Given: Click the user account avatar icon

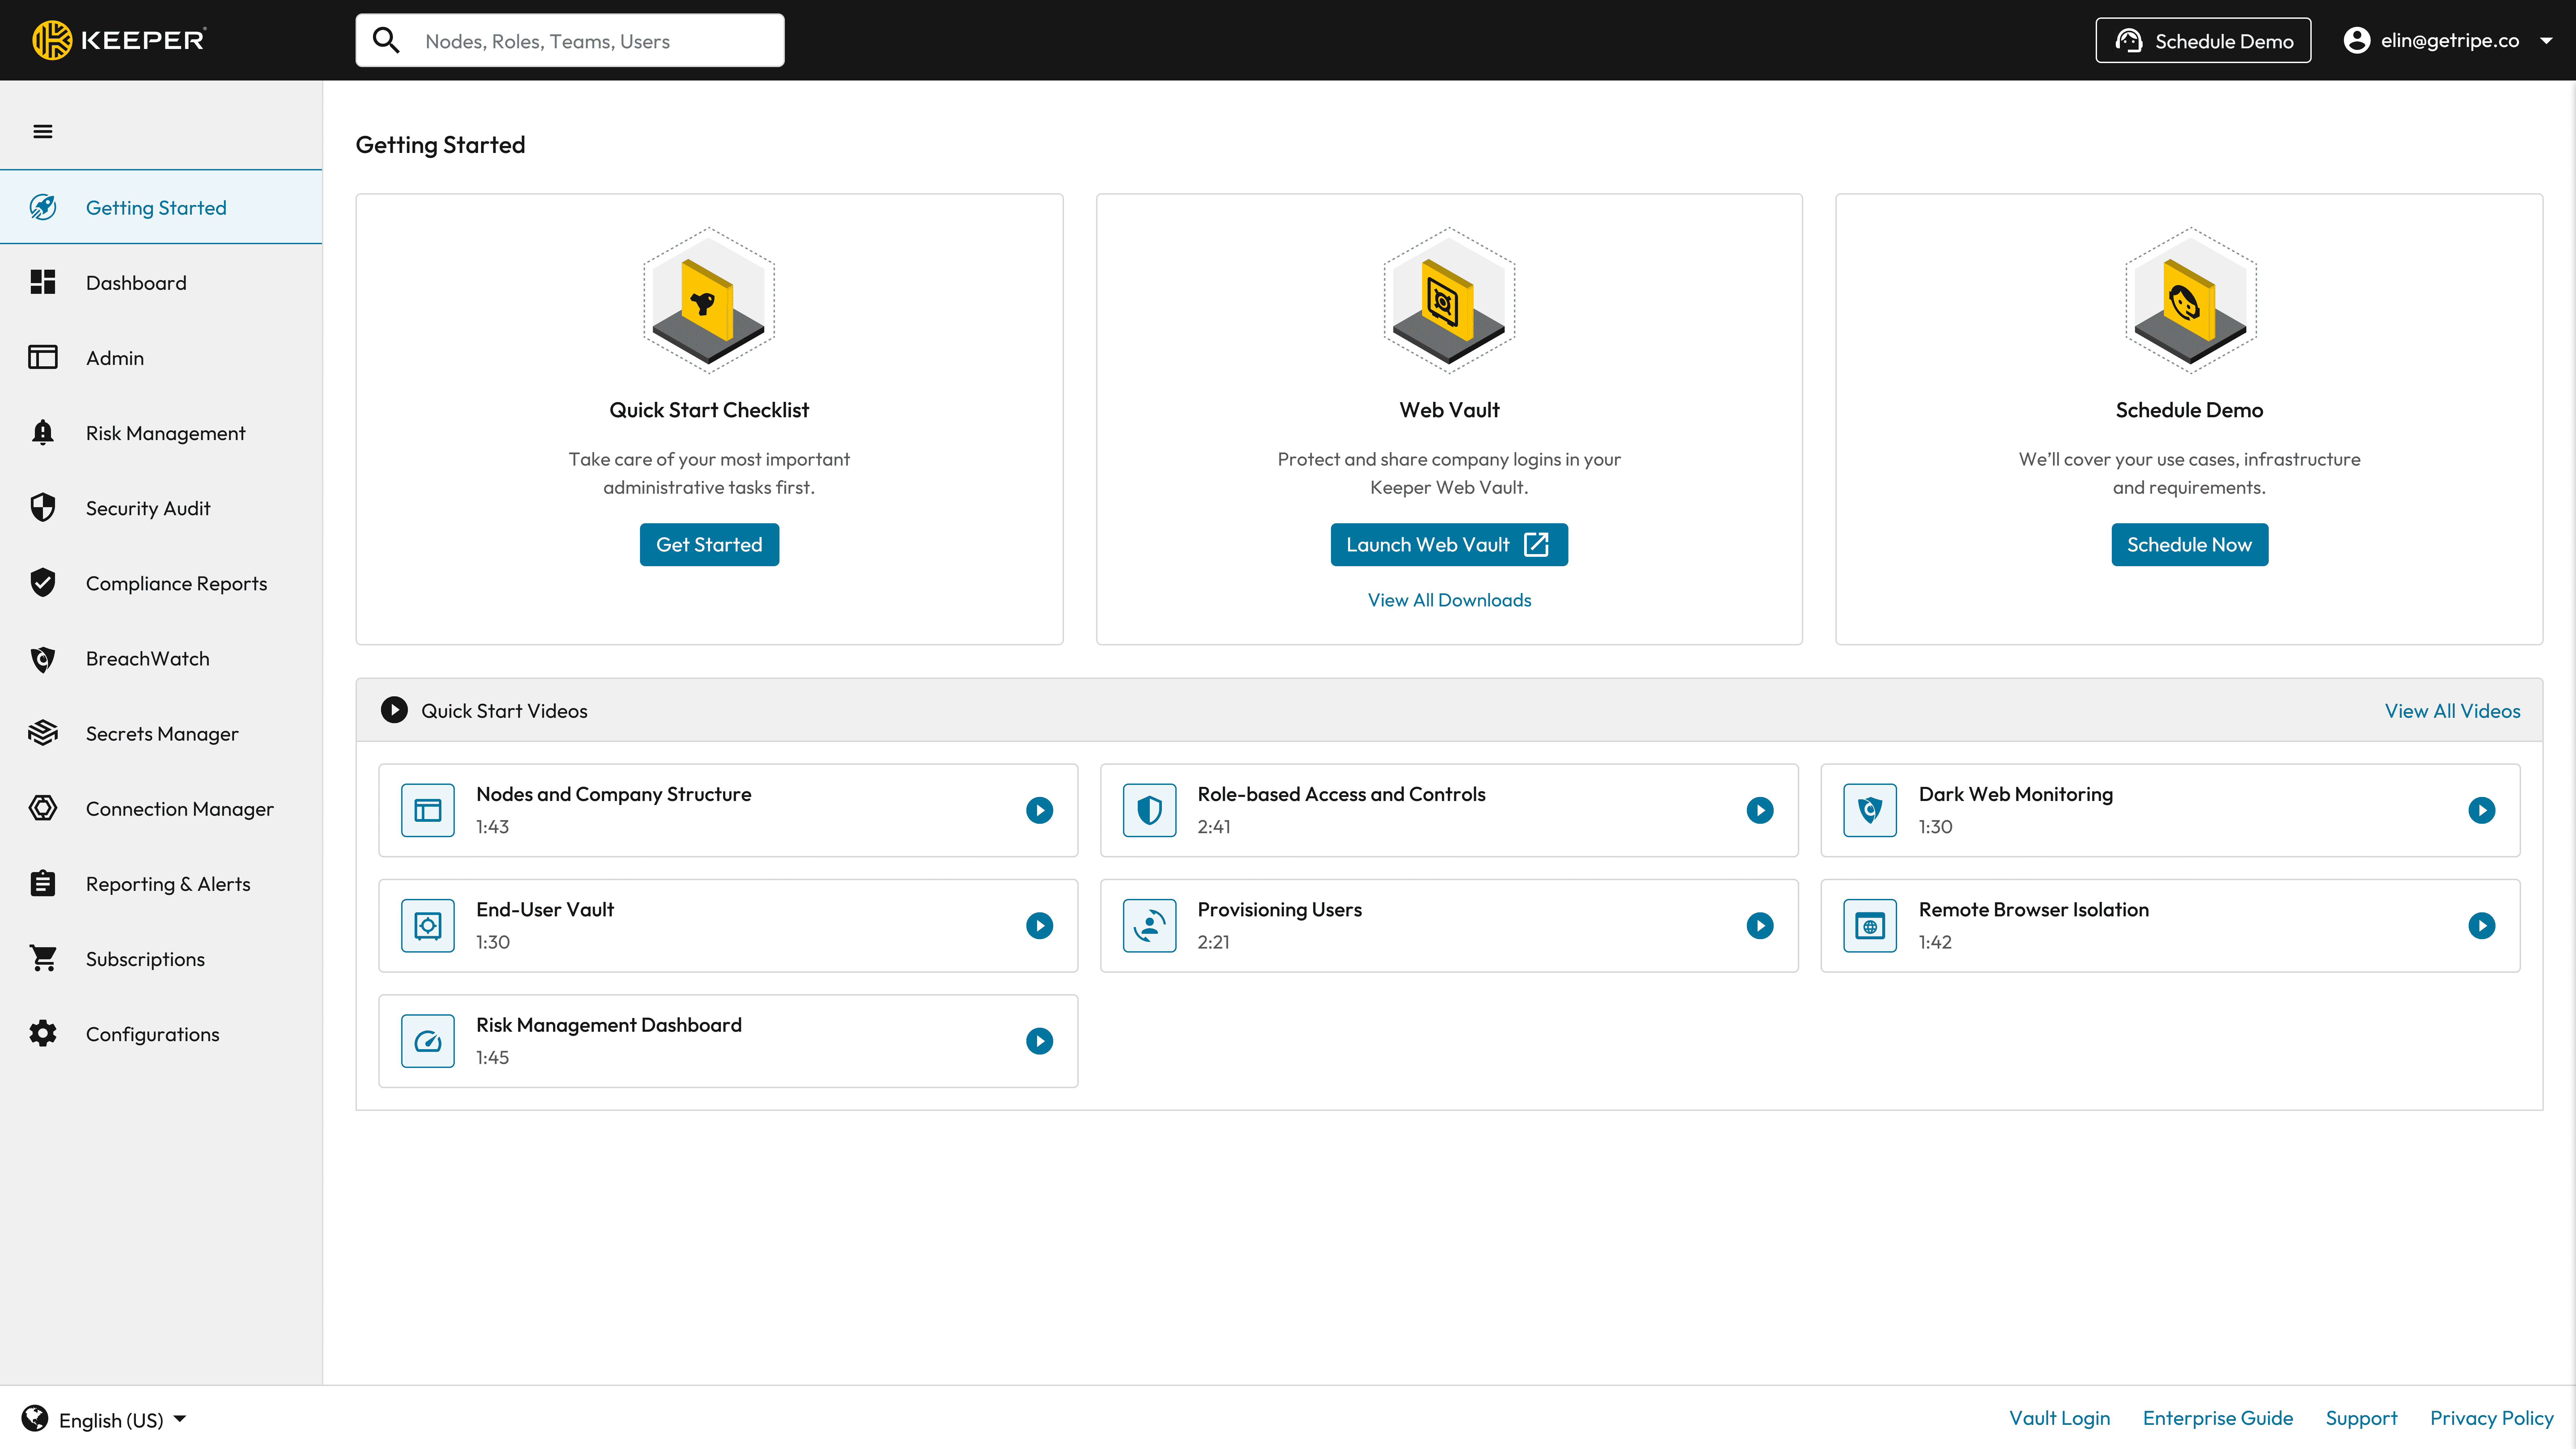Looking at the screenshot, I should pyautogui.click(x=2357, y=40).
